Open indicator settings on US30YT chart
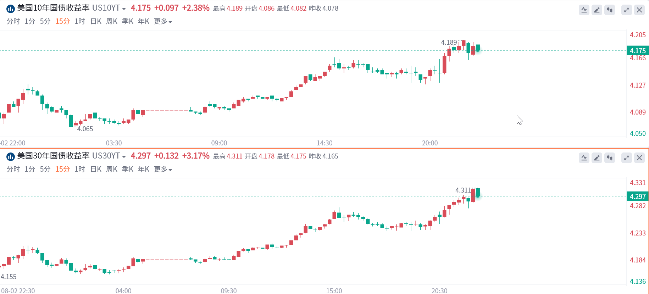649x294 pixels. pos(584,158)
